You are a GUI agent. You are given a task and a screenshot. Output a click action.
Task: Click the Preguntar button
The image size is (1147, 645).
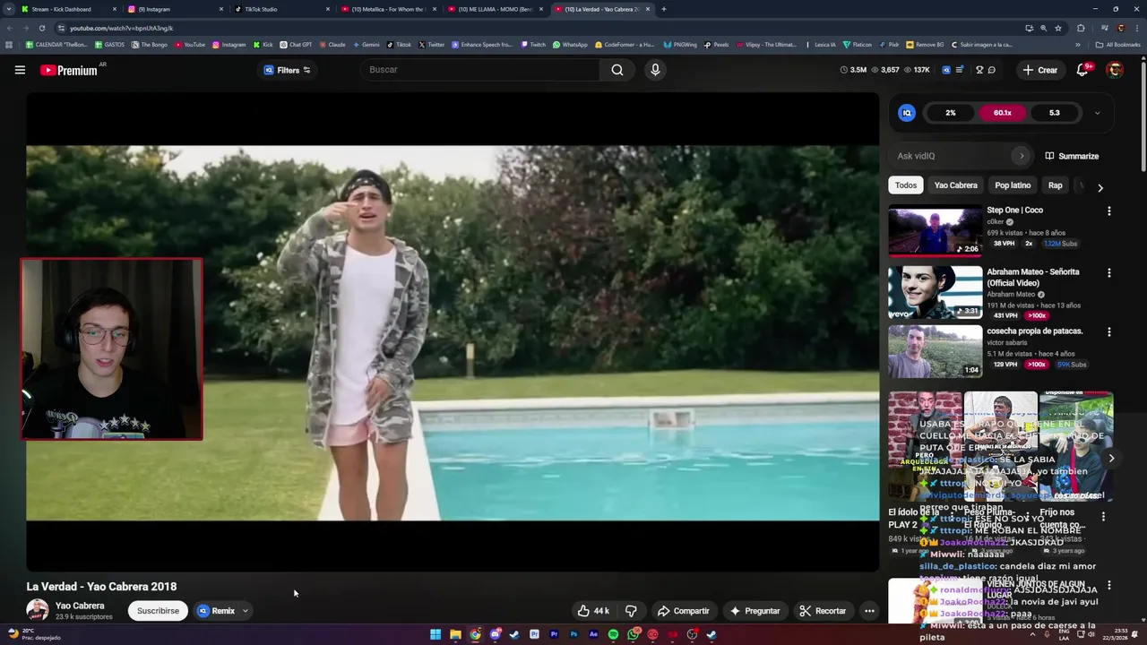coord(755,611)
